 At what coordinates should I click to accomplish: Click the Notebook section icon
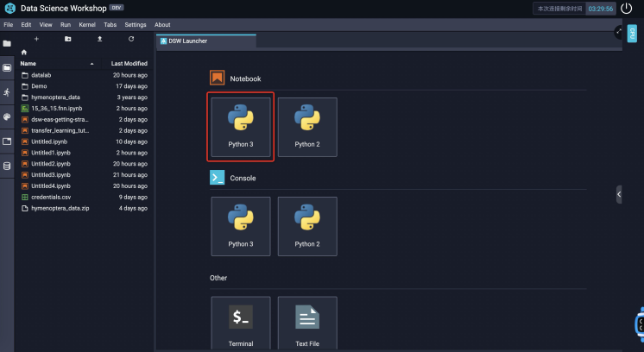(218, 78)
